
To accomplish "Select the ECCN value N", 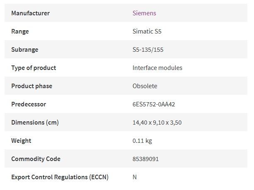I will (135, 177).
